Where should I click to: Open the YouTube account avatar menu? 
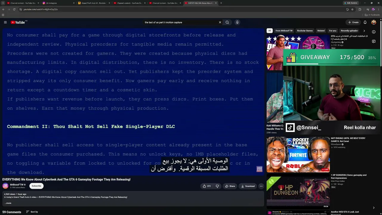click(374, 22)
